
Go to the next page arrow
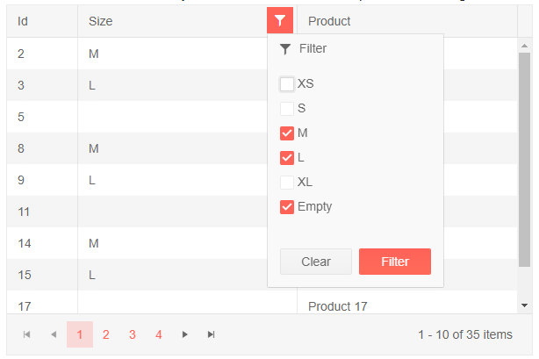(x=184, y=334)
